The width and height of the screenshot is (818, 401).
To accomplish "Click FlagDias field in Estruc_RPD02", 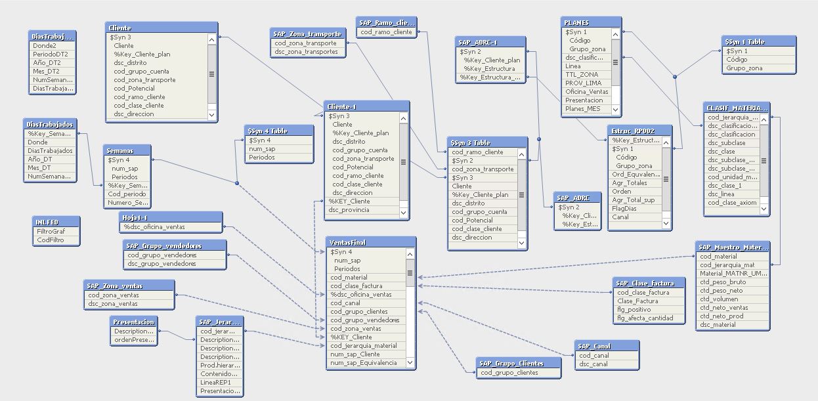I will (636, 209).
